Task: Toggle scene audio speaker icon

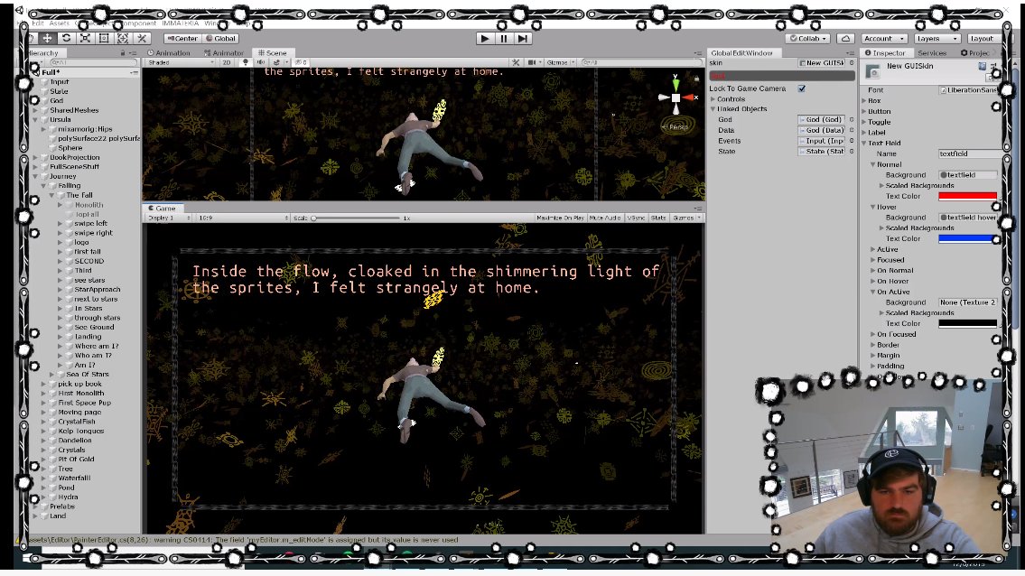Action: click(261, 63)
